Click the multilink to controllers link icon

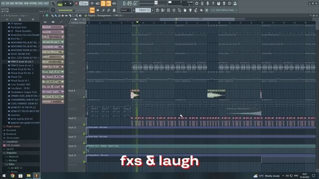[109, 10]
